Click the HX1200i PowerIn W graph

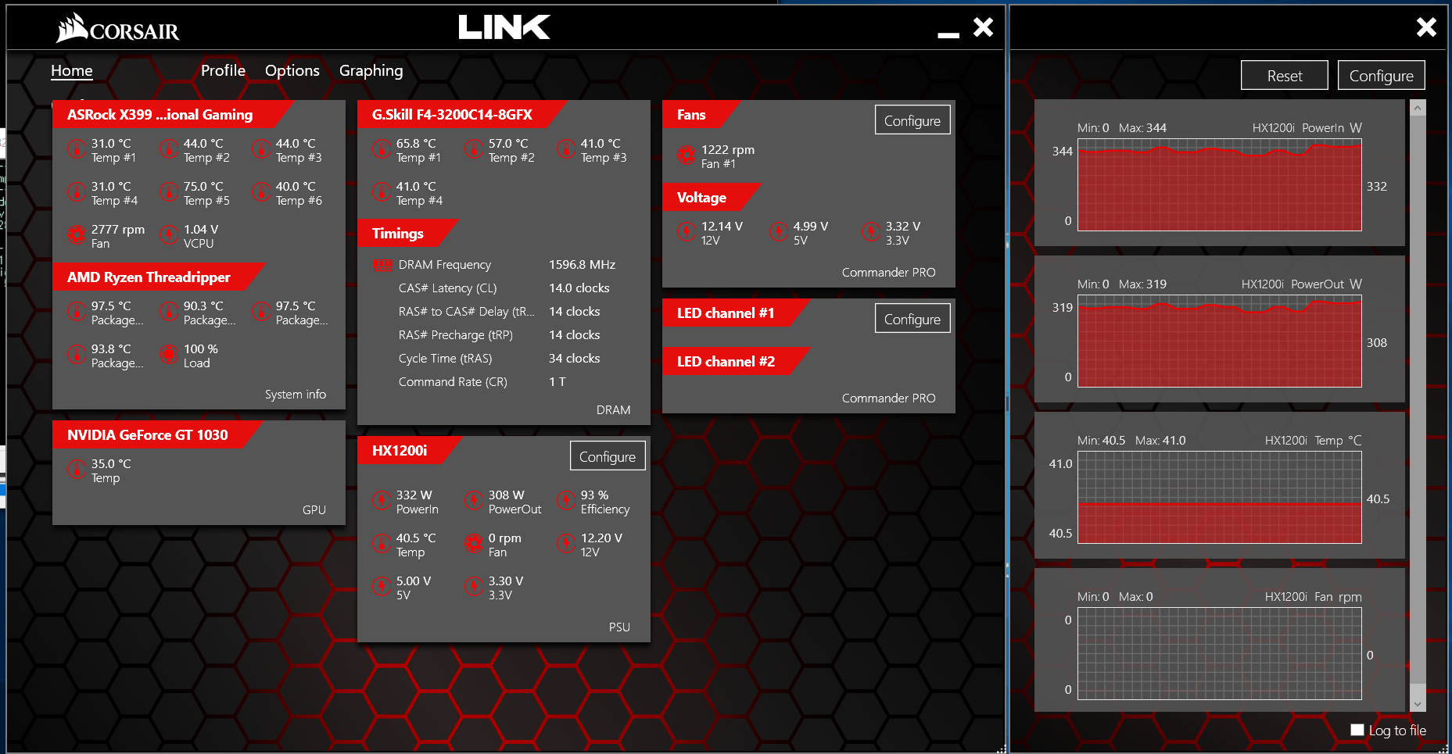coord(1219,185)
